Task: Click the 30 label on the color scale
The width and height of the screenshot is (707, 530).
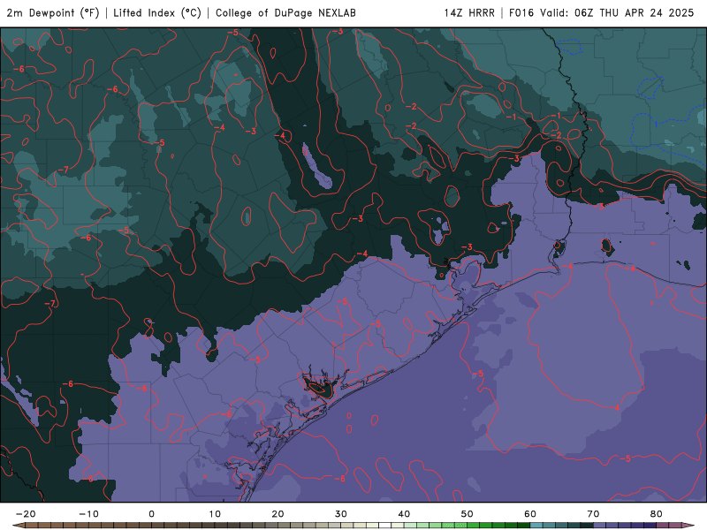Action: pyautogui.click(x=341, y=514)
